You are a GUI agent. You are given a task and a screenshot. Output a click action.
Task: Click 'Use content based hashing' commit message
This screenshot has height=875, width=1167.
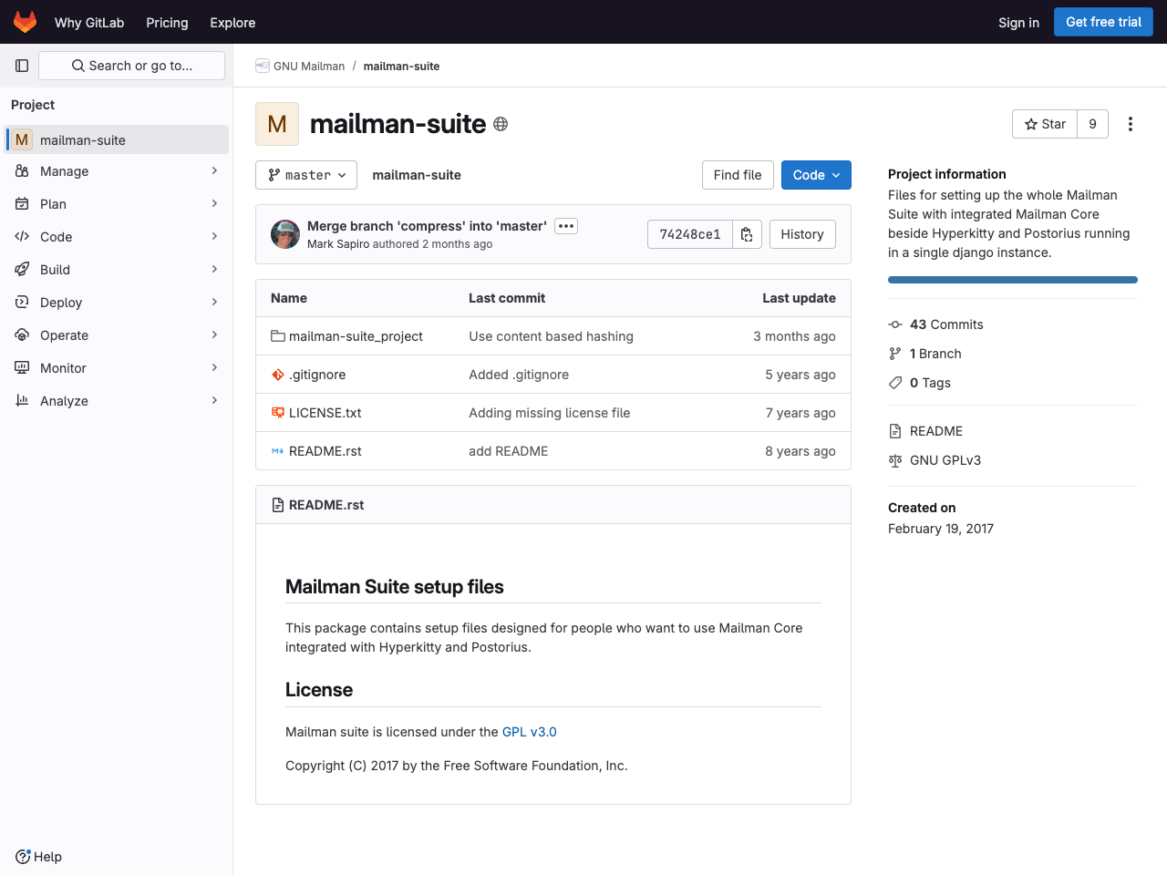(x=551, y=336)
